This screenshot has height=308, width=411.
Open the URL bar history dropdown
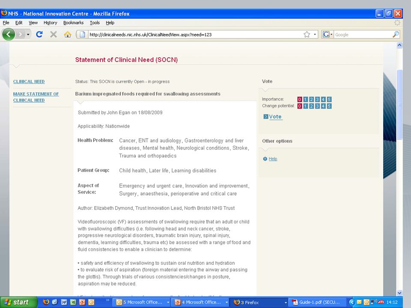315,34
